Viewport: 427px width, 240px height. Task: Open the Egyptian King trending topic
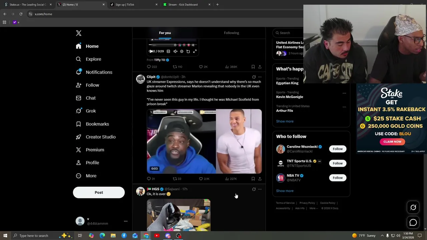[x=287, y=83]
